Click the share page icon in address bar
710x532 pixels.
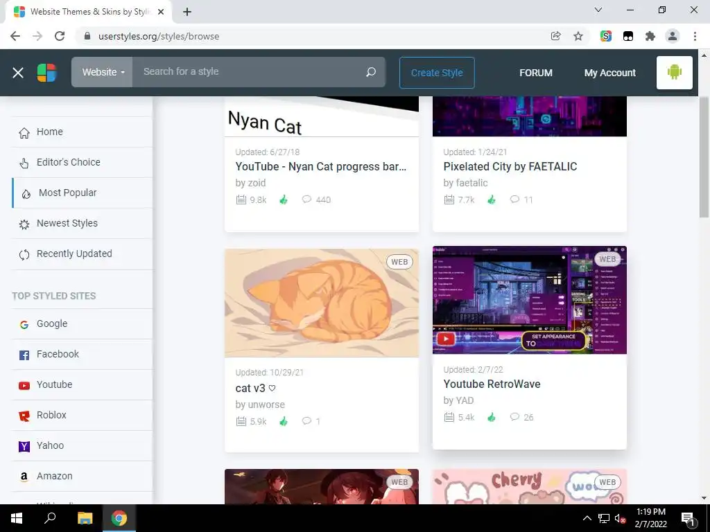point(555,36)
